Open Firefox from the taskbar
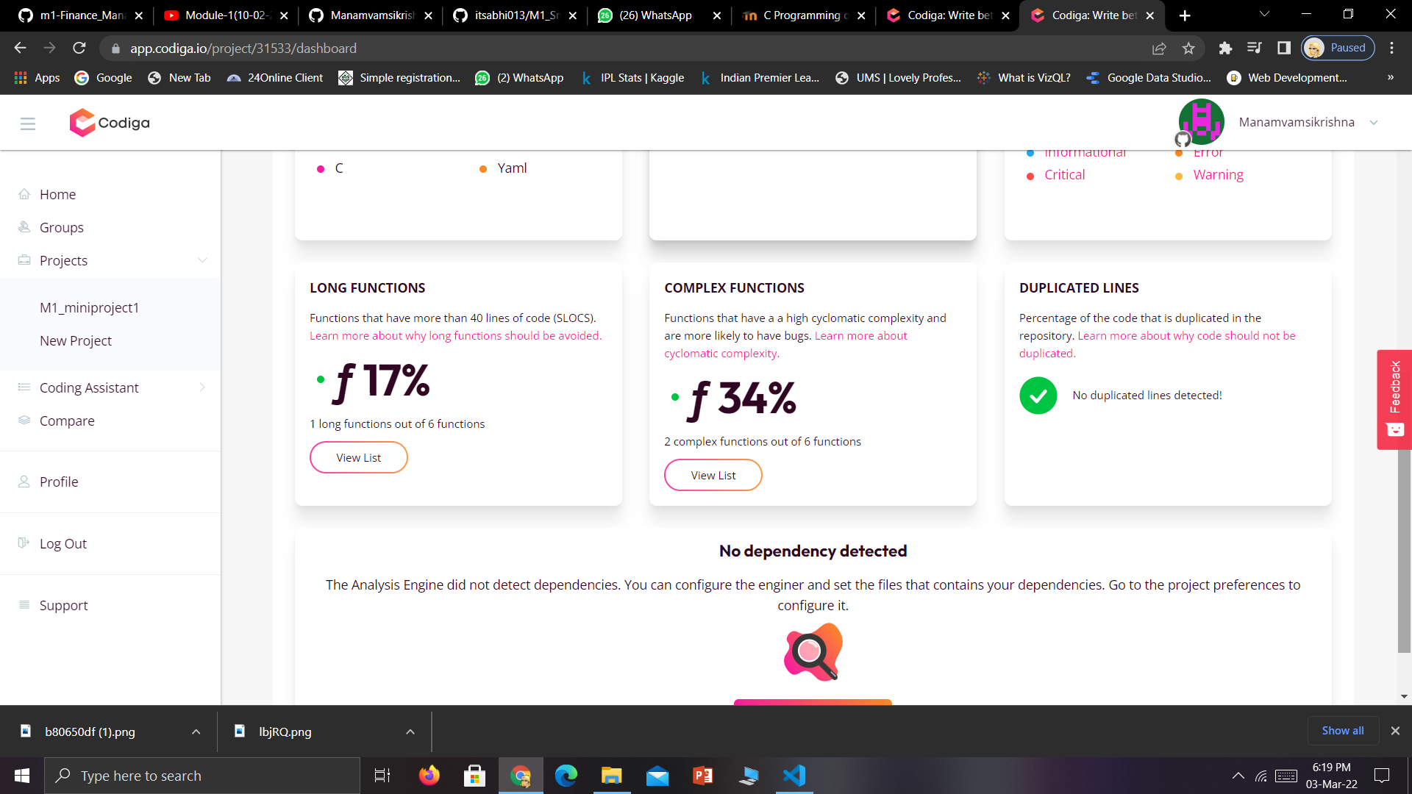 429,776
